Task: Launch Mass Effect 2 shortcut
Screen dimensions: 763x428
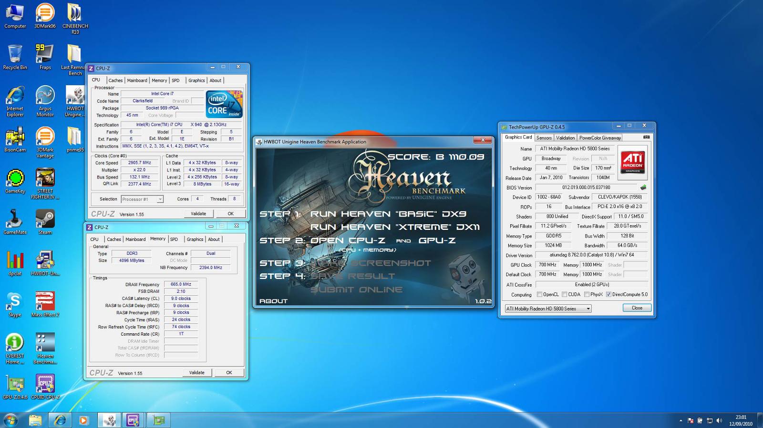Action: point(45,305)
